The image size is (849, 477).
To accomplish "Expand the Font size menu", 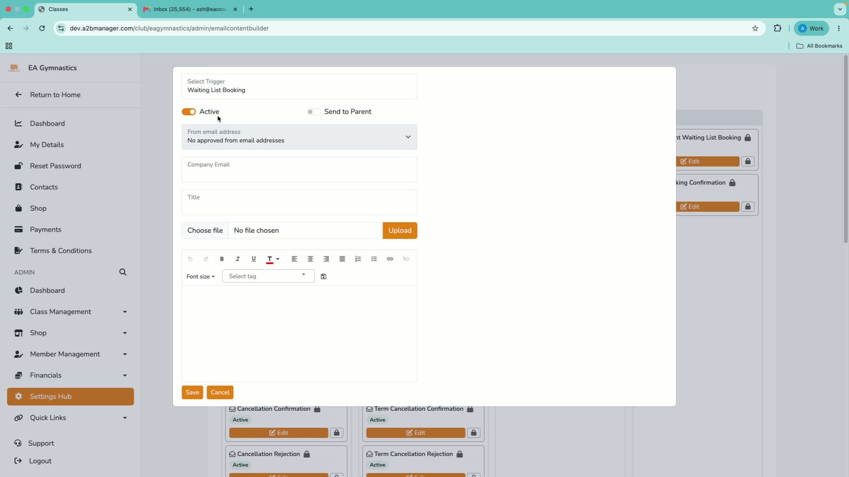I will pos(200,276).
